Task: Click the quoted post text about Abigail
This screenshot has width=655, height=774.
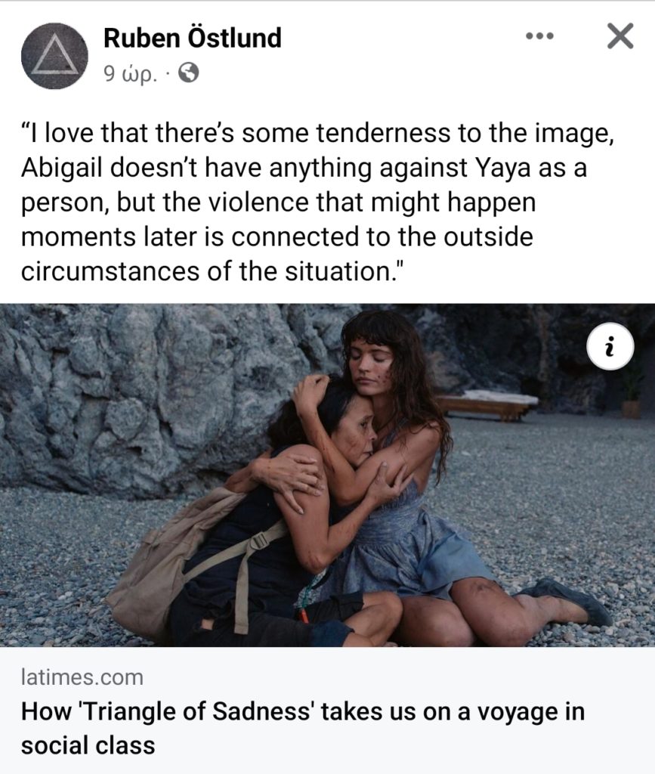Action: [318, 202]
